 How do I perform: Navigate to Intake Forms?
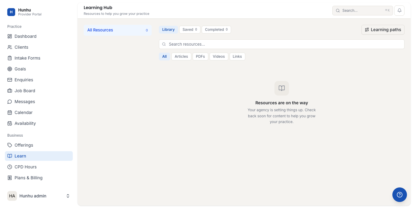pos(39,58)
